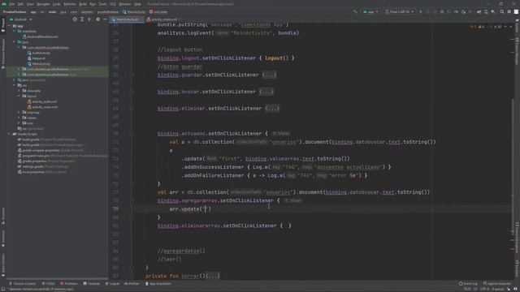Open the Build menu

click(x=83, y=4)
